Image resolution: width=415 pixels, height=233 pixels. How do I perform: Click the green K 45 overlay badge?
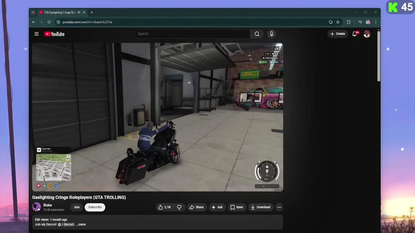pyautogui.click(x=400, y=7)
